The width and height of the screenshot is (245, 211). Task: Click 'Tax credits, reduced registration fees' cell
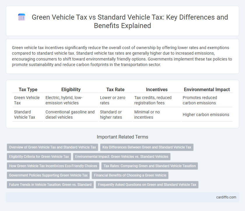click(157, 100)
